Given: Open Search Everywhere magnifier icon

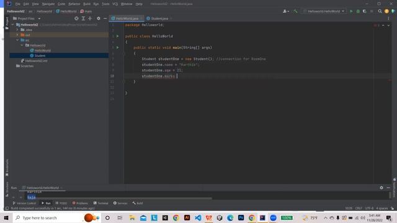Looking at the screenshot, I should (380, 11).
